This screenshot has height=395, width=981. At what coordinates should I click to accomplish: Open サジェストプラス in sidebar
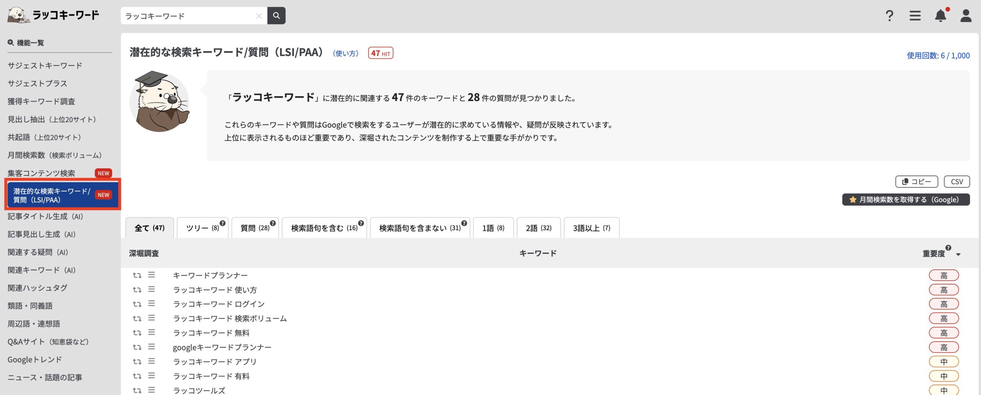point(37,83)
